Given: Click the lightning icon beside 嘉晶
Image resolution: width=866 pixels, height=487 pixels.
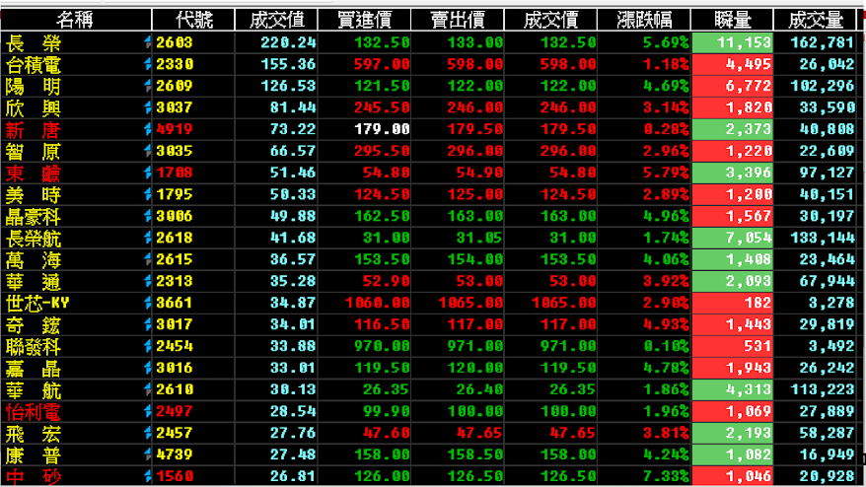Looking at the screenshot, I should point(148,368).
